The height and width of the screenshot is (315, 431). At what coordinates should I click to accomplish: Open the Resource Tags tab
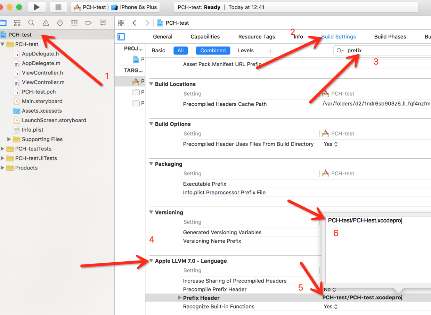(x=257, y=37)
